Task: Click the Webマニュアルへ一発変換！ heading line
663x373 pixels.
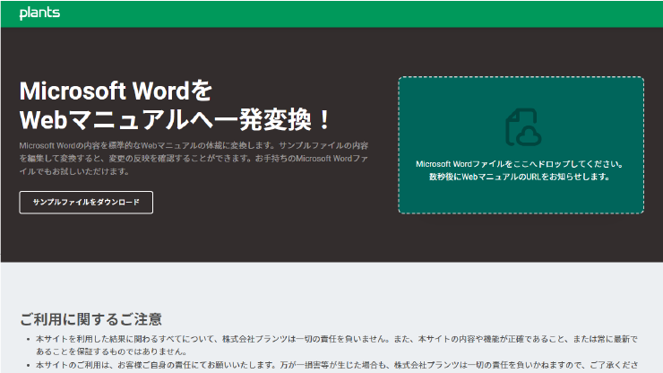Action: coord(176,120)
